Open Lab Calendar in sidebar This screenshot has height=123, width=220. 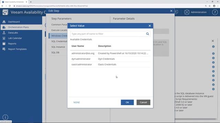click(15, 38)
